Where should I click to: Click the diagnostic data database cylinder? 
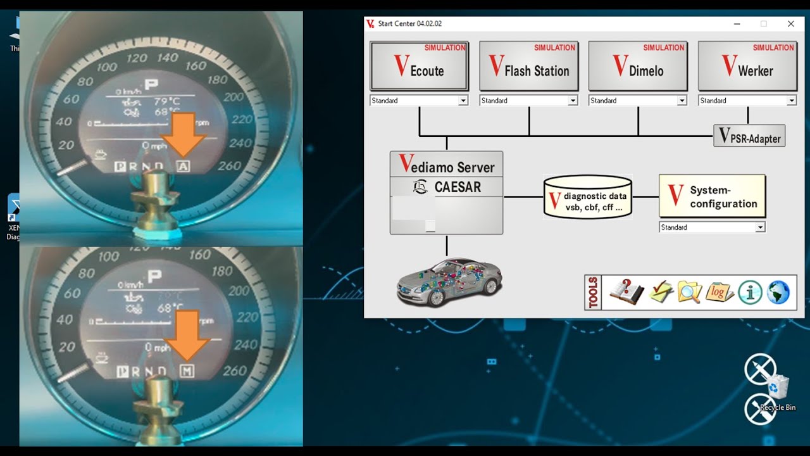pos(588,197)
